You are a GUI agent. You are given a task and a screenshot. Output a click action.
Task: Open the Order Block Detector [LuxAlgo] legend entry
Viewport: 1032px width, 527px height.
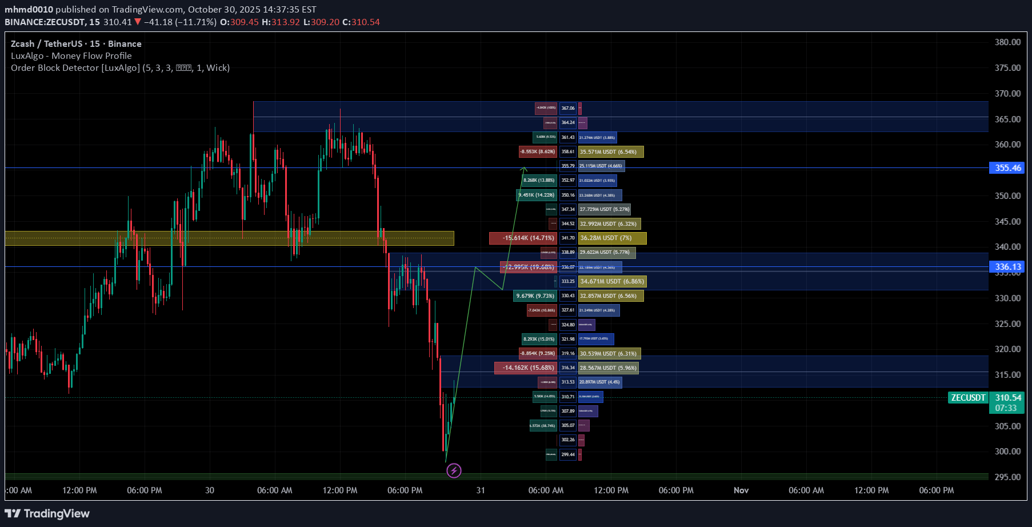120,67
